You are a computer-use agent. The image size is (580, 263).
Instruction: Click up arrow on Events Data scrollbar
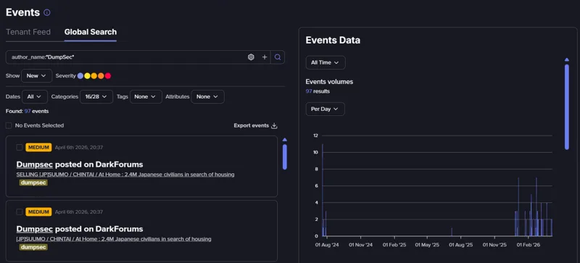click(x=567, y=59)
